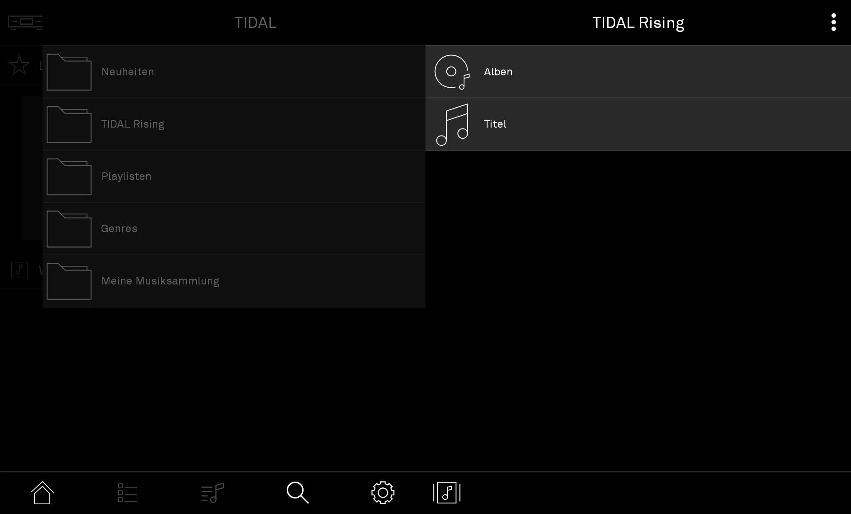
Task: Toggle the top-left navigation panel icon
Action: [26, 23]
